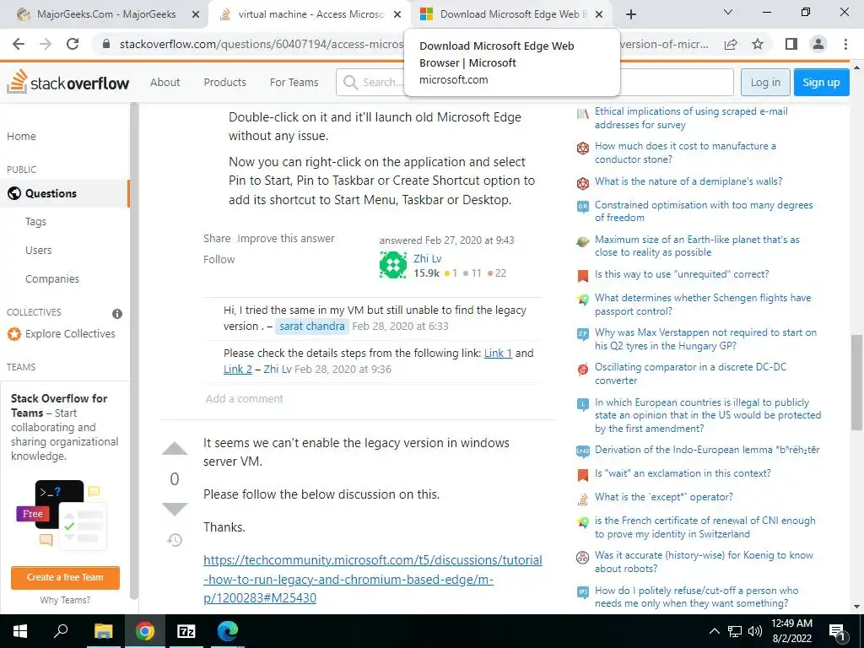Show hidden system tray icons
The width and height of the screenshot is (864, 648).
pyautogui.click(x=714, y=631)
